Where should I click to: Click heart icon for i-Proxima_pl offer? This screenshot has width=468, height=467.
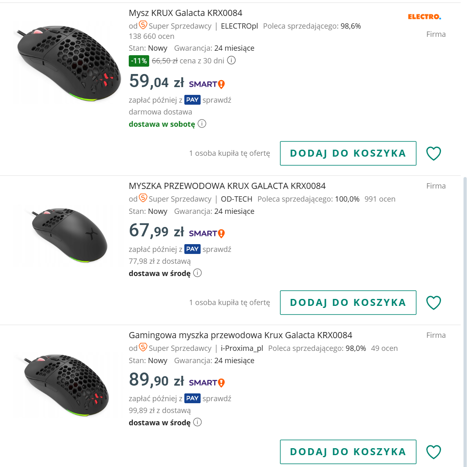click(433, 452)
